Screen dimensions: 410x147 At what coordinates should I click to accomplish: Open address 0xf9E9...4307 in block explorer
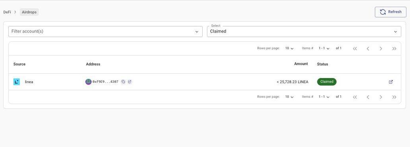point(130,82)
